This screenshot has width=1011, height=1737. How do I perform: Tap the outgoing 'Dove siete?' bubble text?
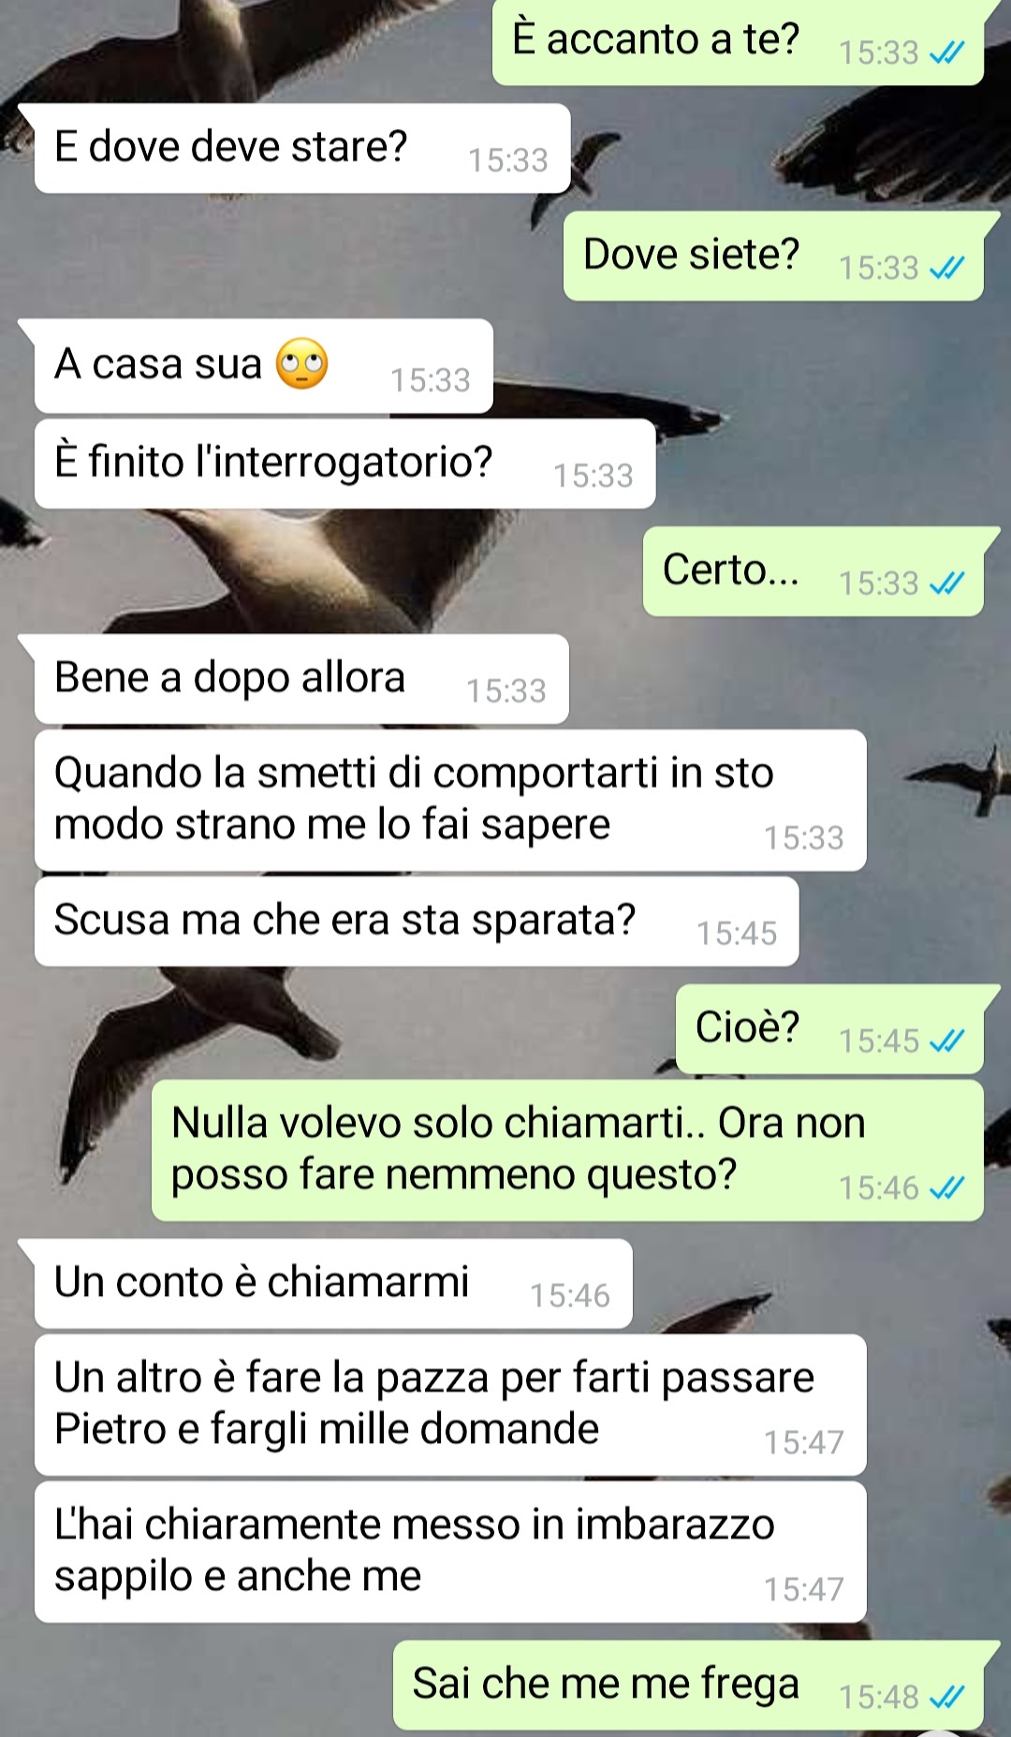tap(692, 255)
